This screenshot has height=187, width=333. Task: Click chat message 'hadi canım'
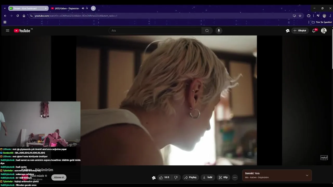tap(21, 167)
